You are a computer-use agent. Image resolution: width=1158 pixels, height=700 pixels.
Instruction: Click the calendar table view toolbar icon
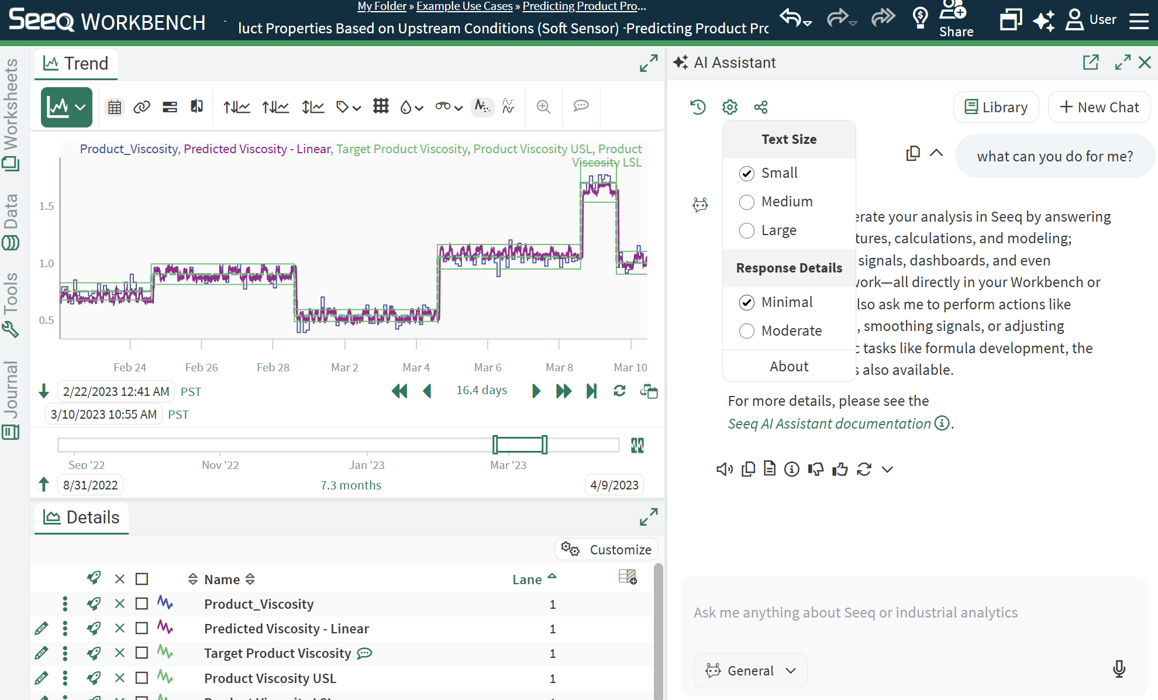pyautogui.click(x=115, y=107)
